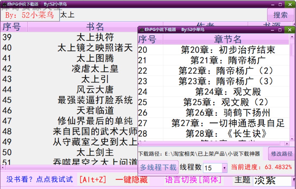Click the [Alt+Z] 一键隐藏 hide label
Viewport: 296px width, 189px height.
(113, 180)
